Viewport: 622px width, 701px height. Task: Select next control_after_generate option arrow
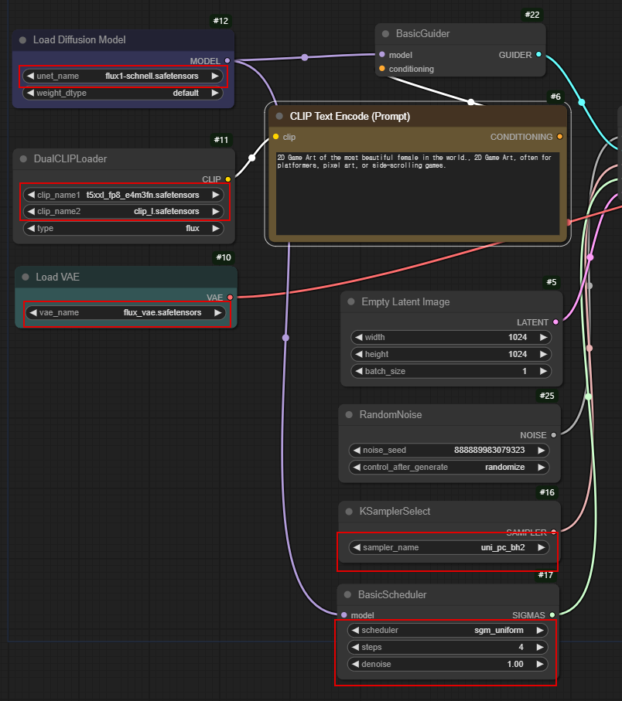coord(542,467)
